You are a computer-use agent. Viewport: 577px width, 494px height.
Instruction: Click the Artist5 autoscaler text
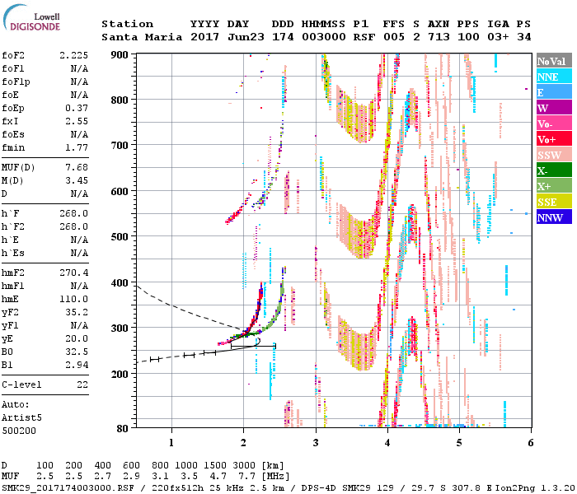coord(21,418)
